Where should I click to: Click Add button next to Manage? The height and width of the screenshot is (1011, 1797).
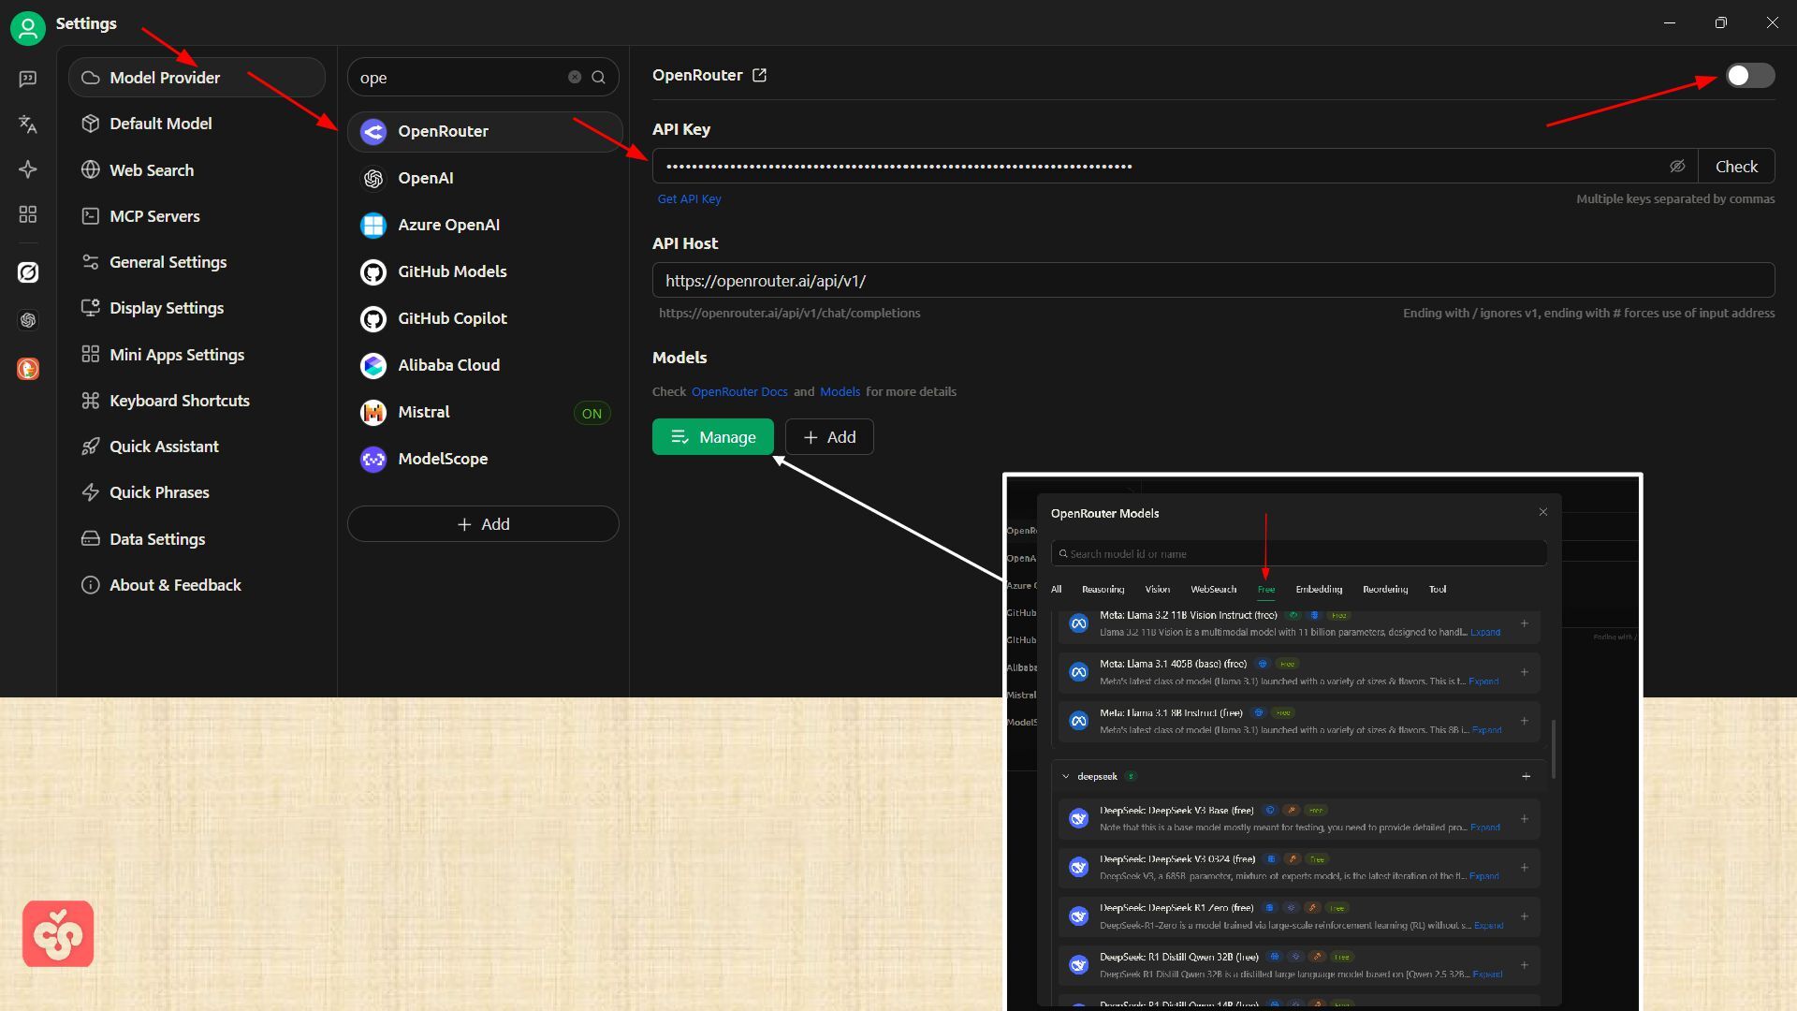pyautogui.click(x=829, y=437)
